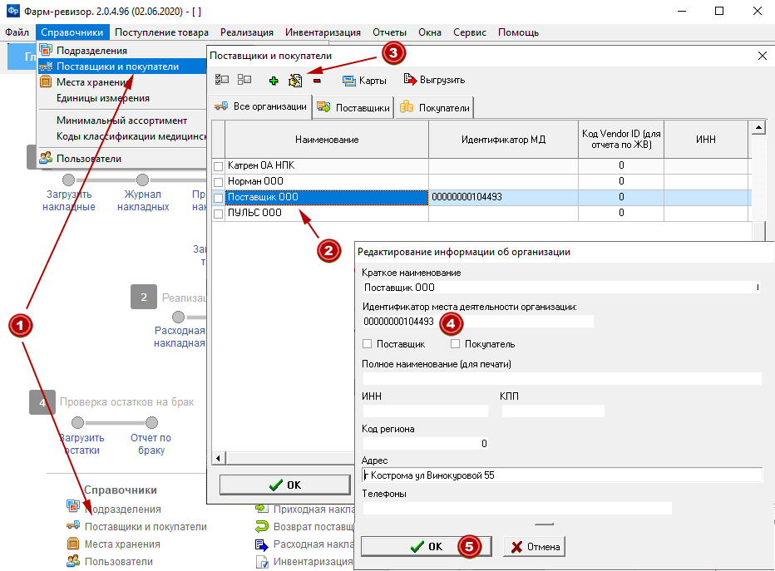This screenshot has height=571, width=775.
Task: Click the horizontal scrollbar left arrow
Action: (x=219, y=458)
